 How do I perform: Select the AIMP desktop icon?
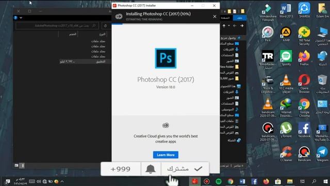coord(286,34)
